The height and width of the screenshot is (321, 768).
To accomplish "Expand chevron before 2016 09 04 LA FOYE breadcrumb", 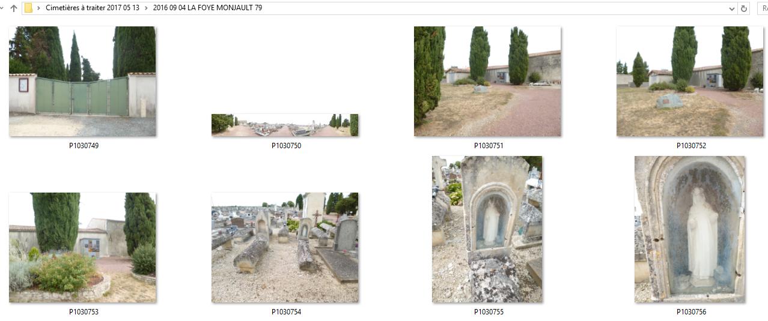I will click(146, 8).
